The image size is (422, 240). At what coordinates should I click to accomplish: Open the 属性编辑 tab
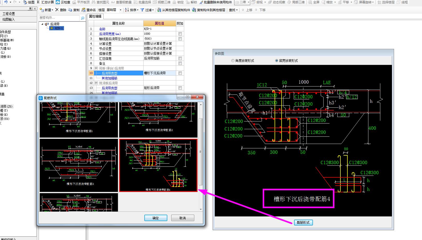point(95,16)
